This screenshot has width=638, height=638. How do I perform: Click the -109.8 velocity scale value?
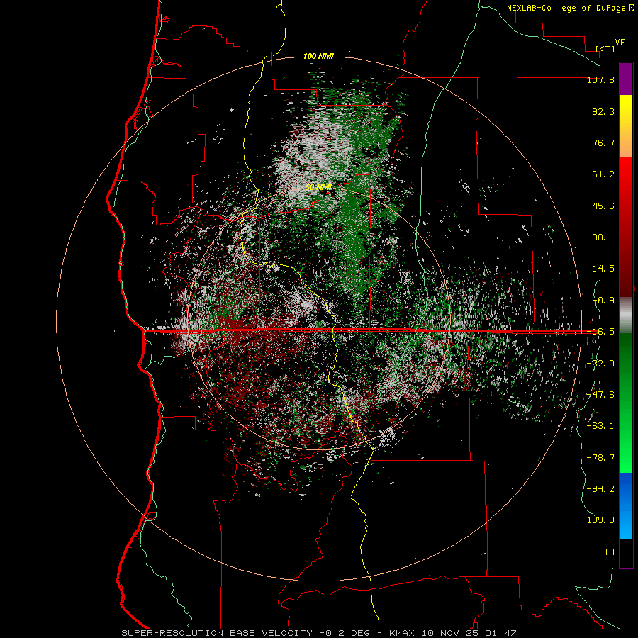pyautogui.click(x=598, y=520)
